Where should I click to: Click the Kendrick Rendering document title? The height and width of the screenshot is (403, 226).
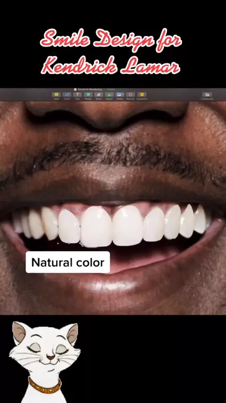click(x=86, y=90)
